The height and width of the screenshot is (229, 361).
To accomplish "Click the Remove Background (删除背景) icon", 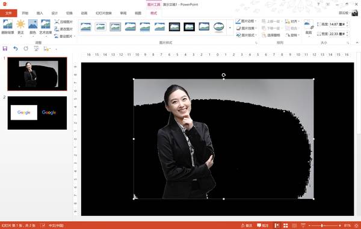I will click(8, 26).
